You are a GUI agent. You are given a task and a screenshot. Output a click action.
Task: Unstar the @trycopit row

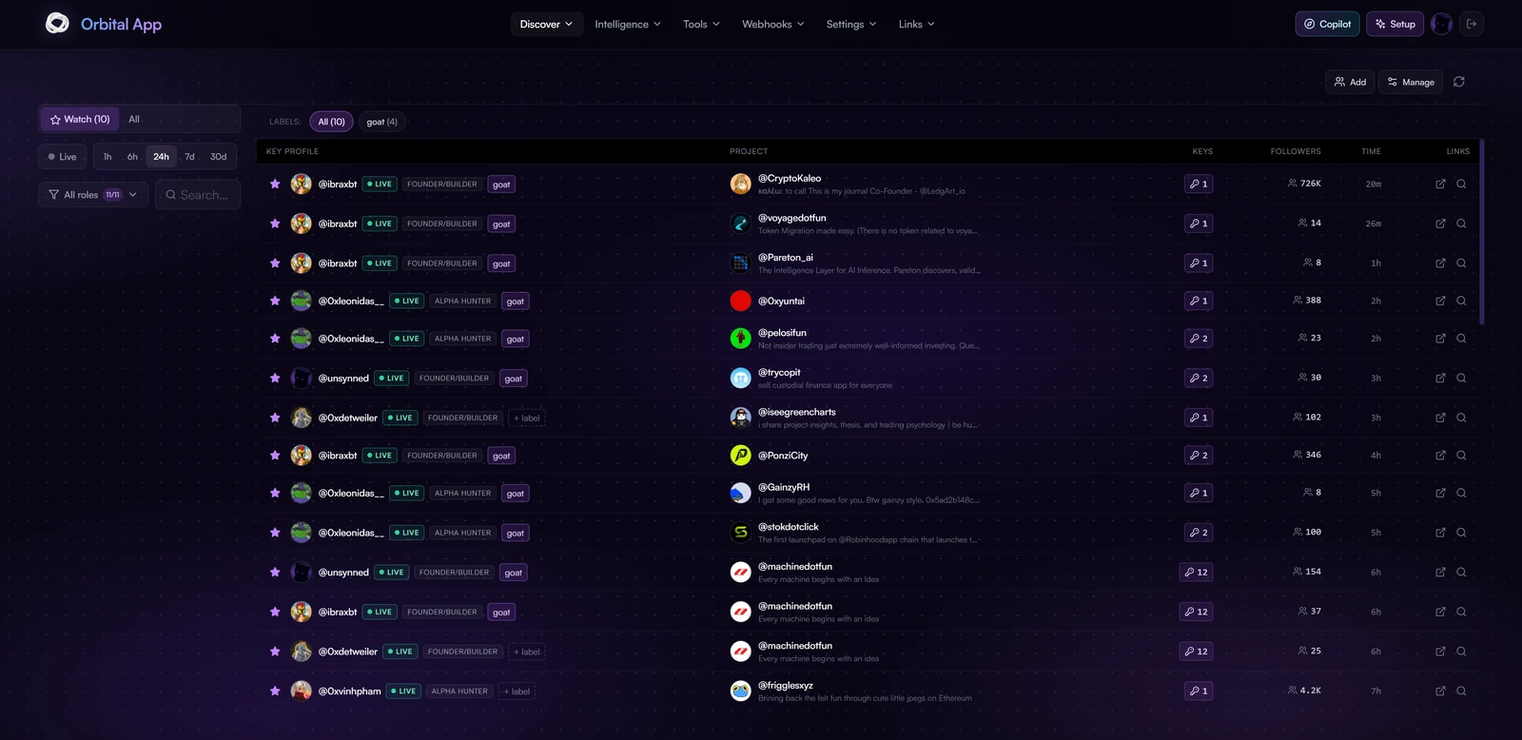tap(275, 379)
